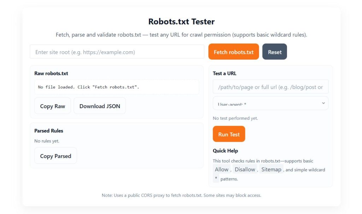
Task: Select the Test a URL heading
Action: 225,73
